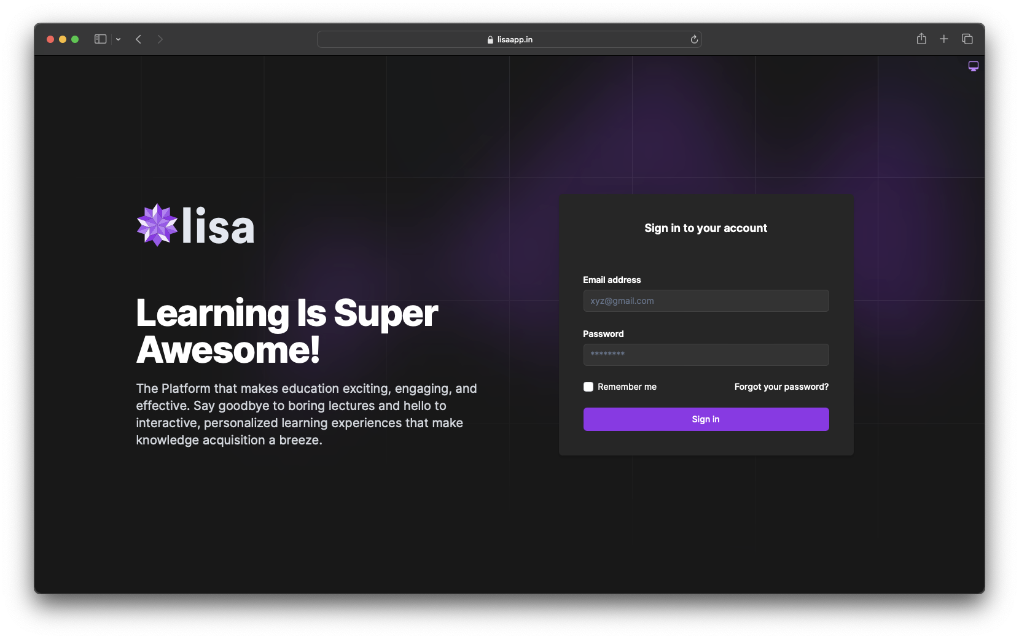Click the Safari sidebar toggle icon
This screenshot has height=639, width=1019.
pos(101,39)
